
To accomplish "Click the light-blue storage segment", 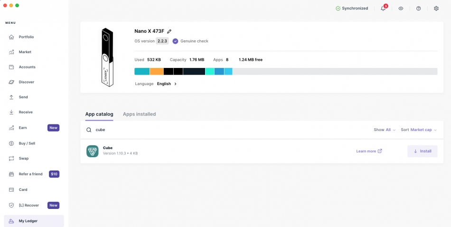I will point(228,71).
